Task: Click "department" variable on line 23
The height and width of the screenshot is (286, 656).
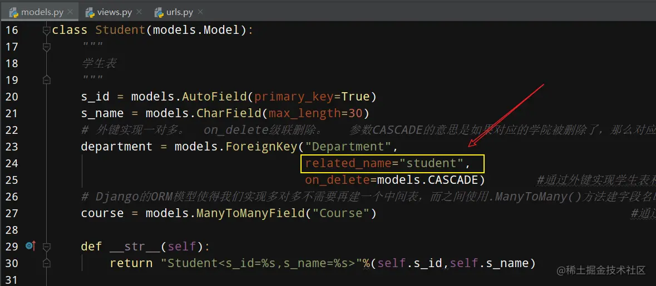Action: 117,147
